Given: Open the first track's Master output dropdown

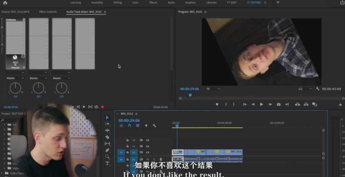Looking at the screenshot, I should point(15,78).
